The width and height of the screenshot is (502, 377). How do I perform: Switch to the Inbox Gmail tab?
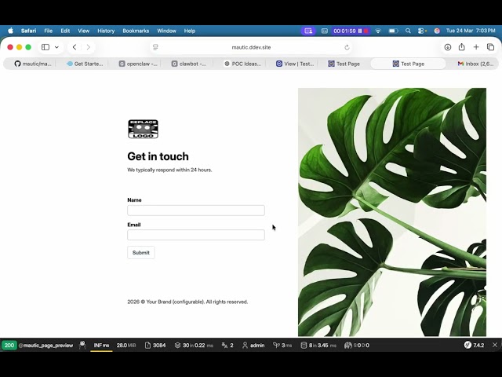click(x=476, y=64)
